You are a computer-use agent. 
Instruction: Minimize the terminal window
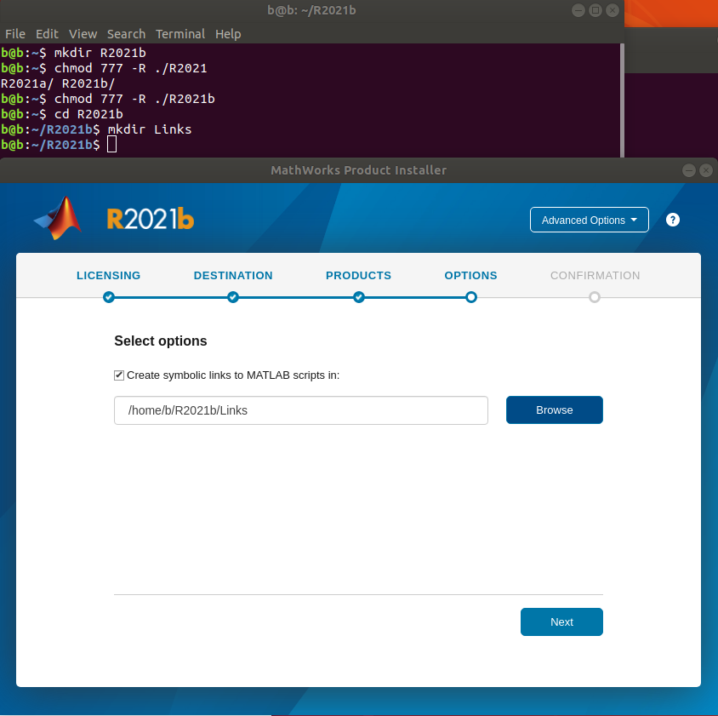coord(578,10)
